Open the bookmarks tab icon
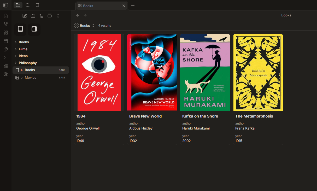The image size is (317, 191). point(37,5)
